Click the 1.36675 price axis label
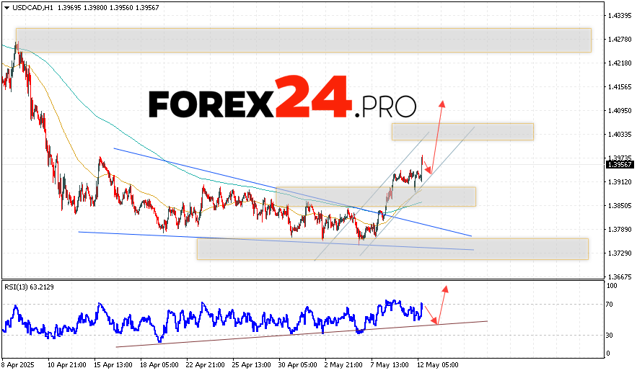 tap(620, 277)
